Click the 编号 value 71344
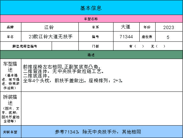Screen dimensions: 183x138 pyautogui.click(x=126, y=37)
